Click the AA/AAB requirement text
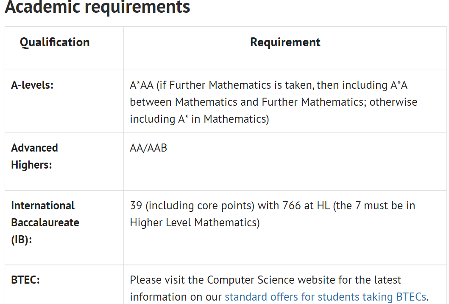The height and width of the screenshot is (304, 449). click(148, 148)
